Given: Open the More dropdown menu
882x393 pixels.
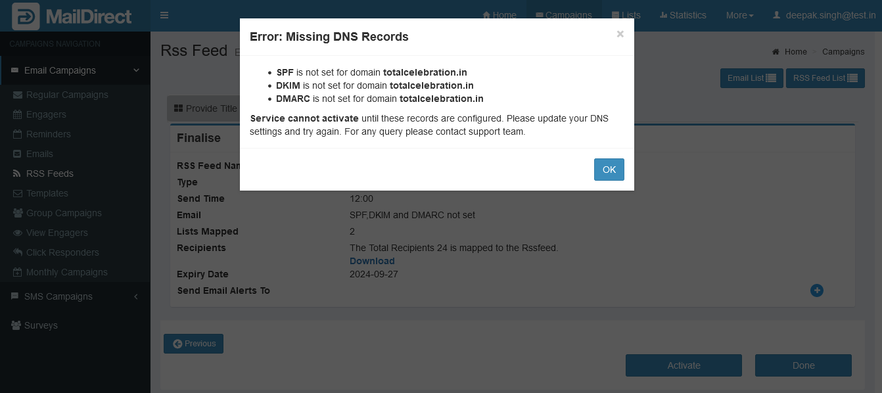Looking at the screenshot, I should 739,15.
